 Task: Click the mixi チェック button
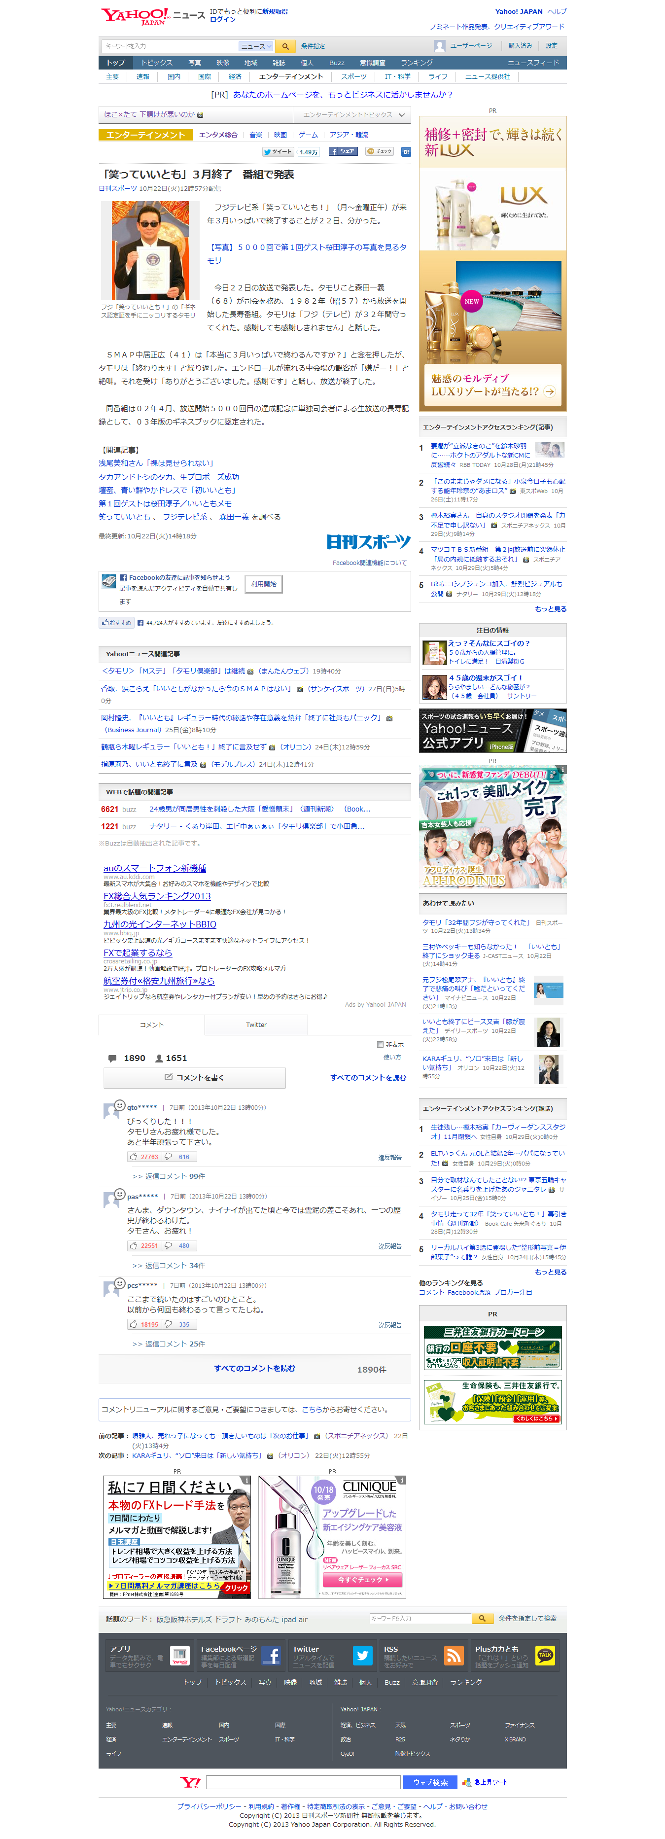pos(379,151)
